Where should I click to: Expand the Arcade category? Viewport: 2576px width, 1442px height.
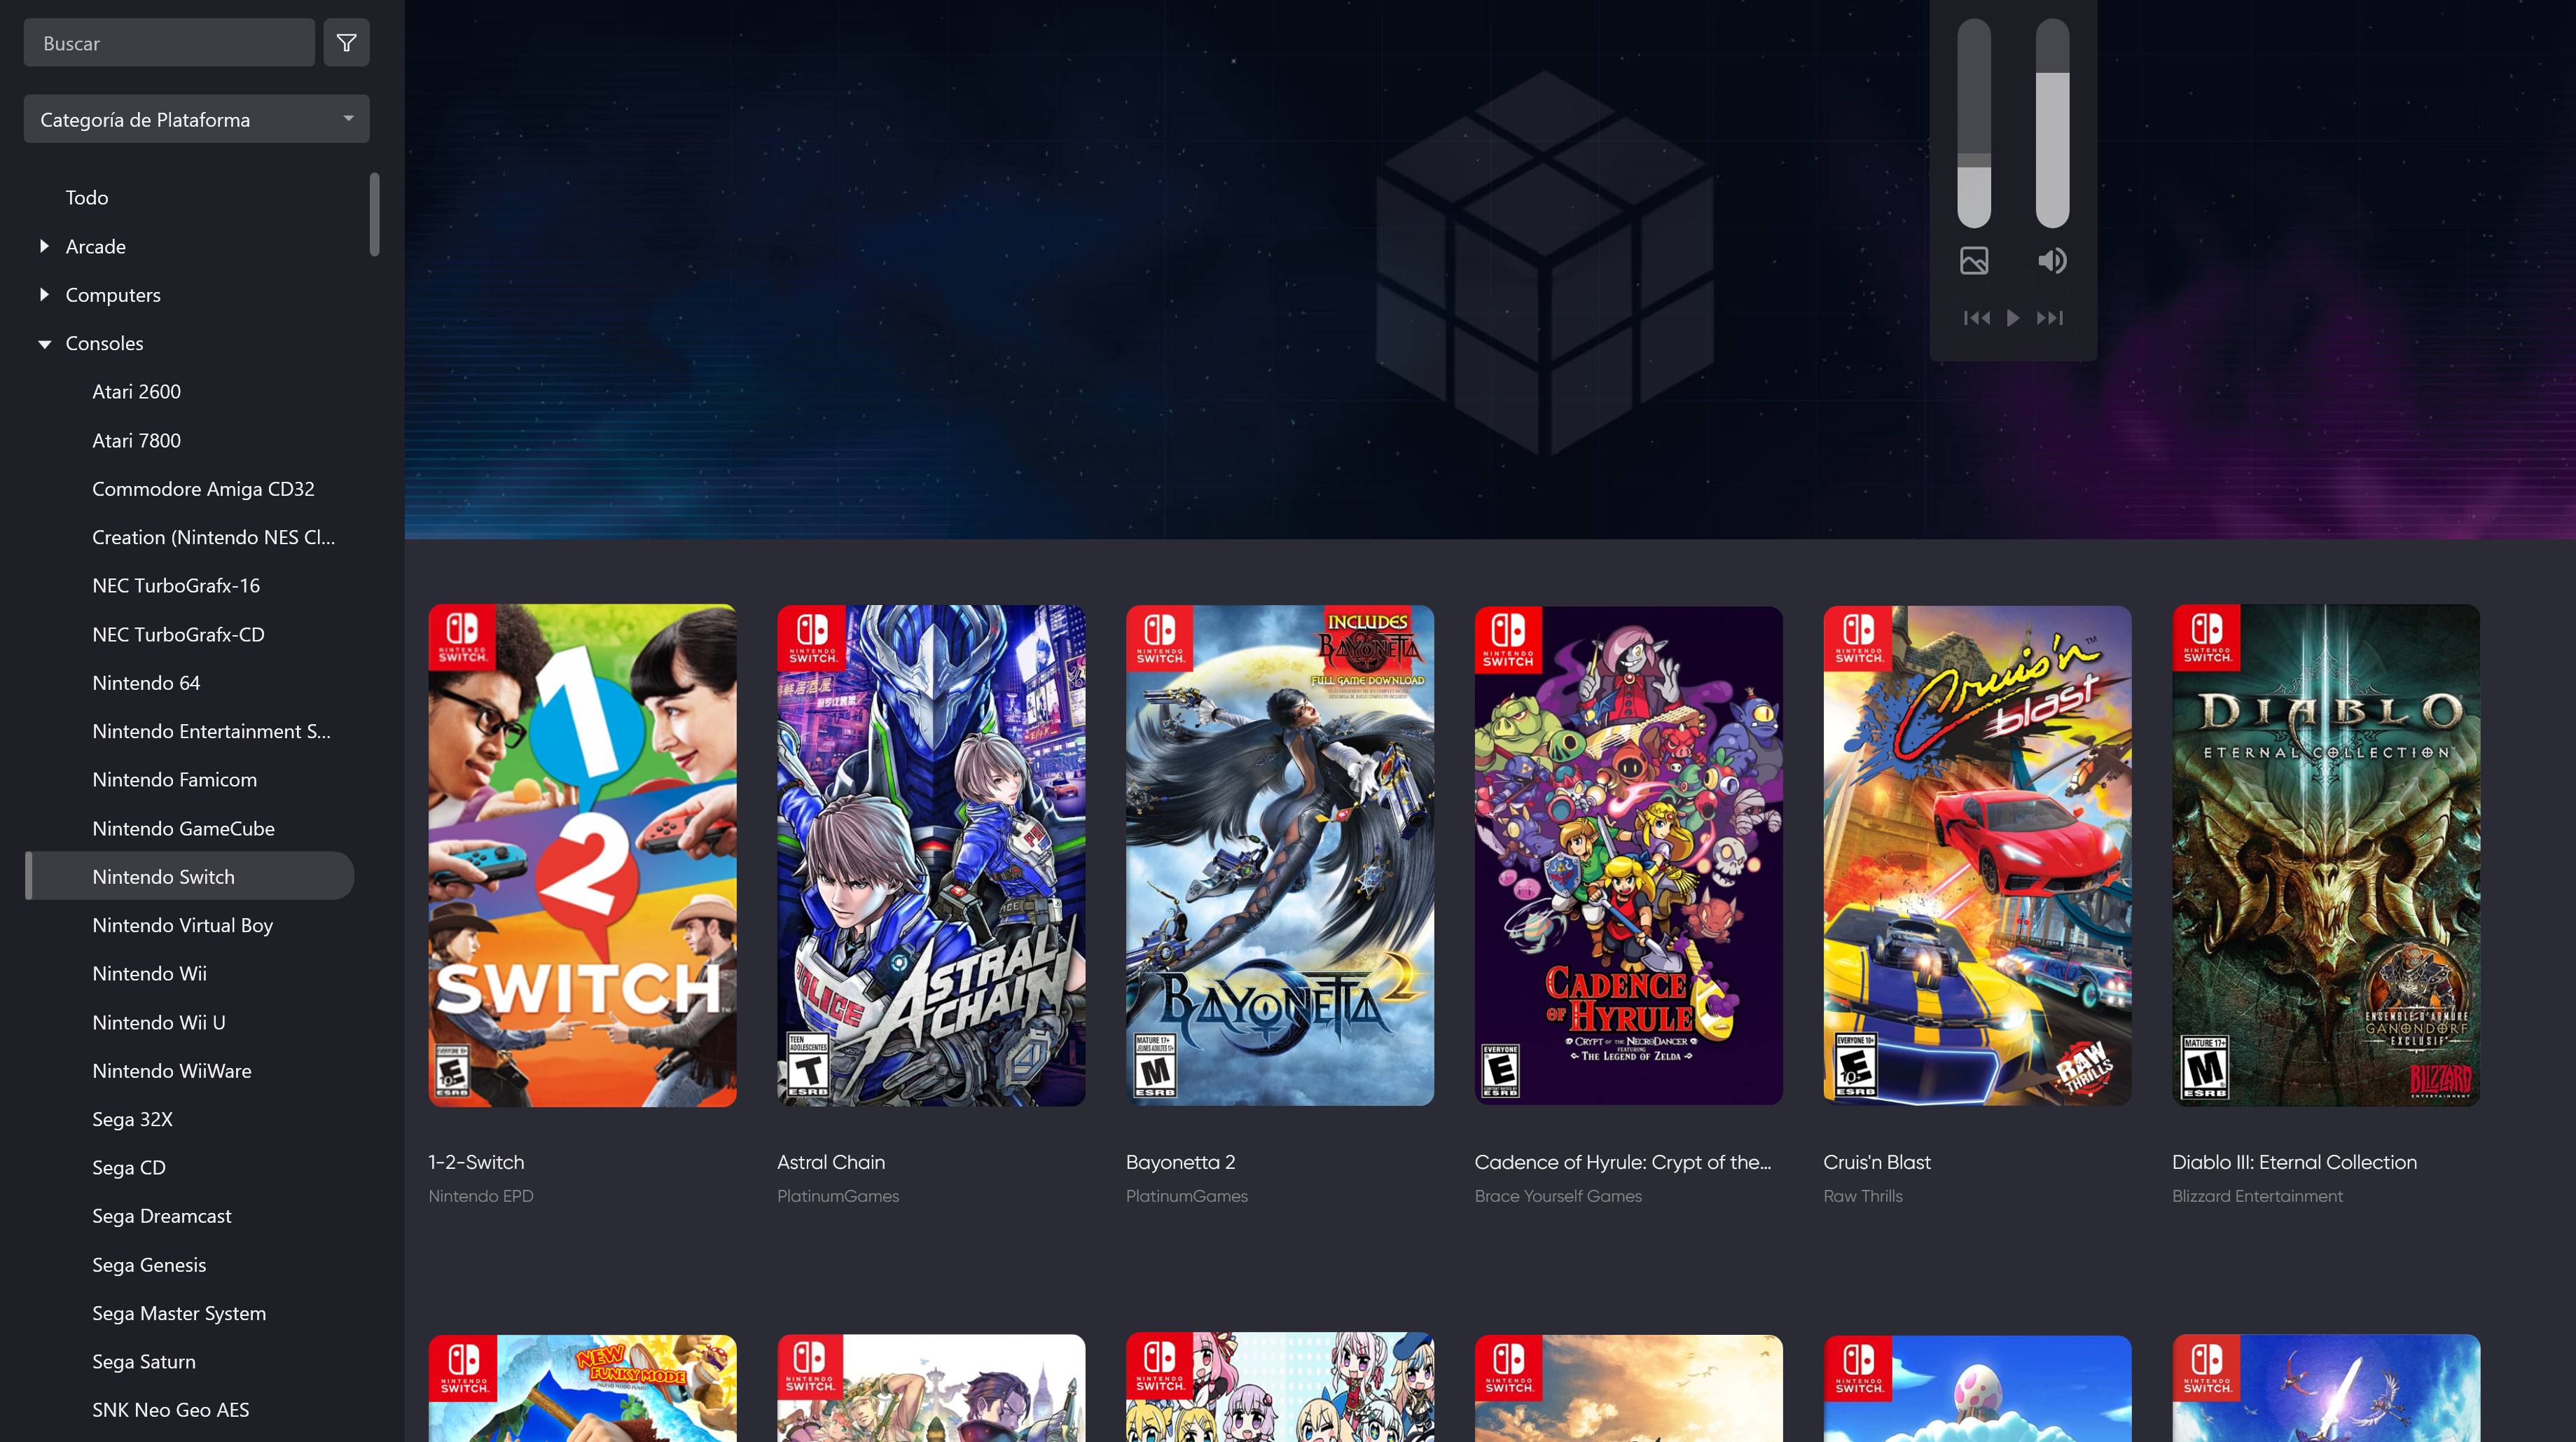click(x=44, y=246)
